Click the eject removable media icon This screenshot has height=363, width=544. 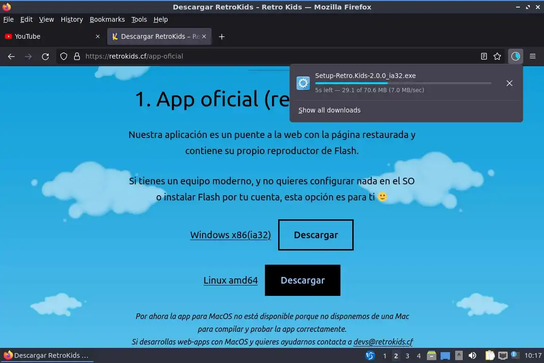(459, 355)
